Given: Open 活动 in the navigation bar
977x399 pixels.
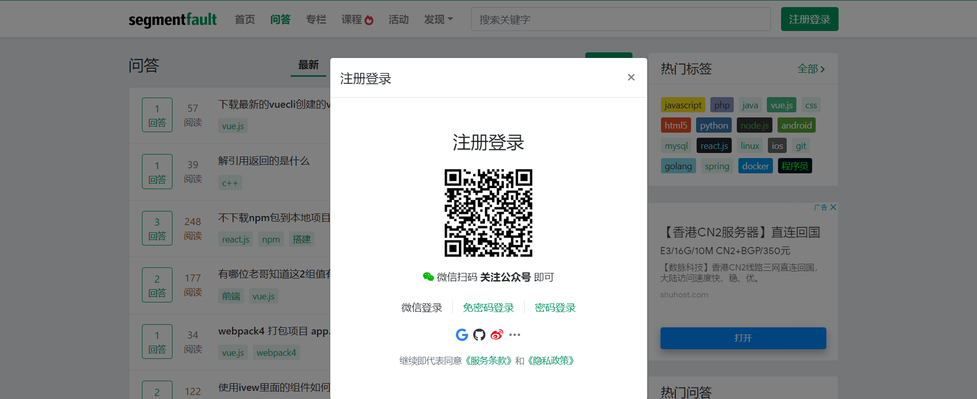Looking at the screenshot, I should [x=398, y=19].
